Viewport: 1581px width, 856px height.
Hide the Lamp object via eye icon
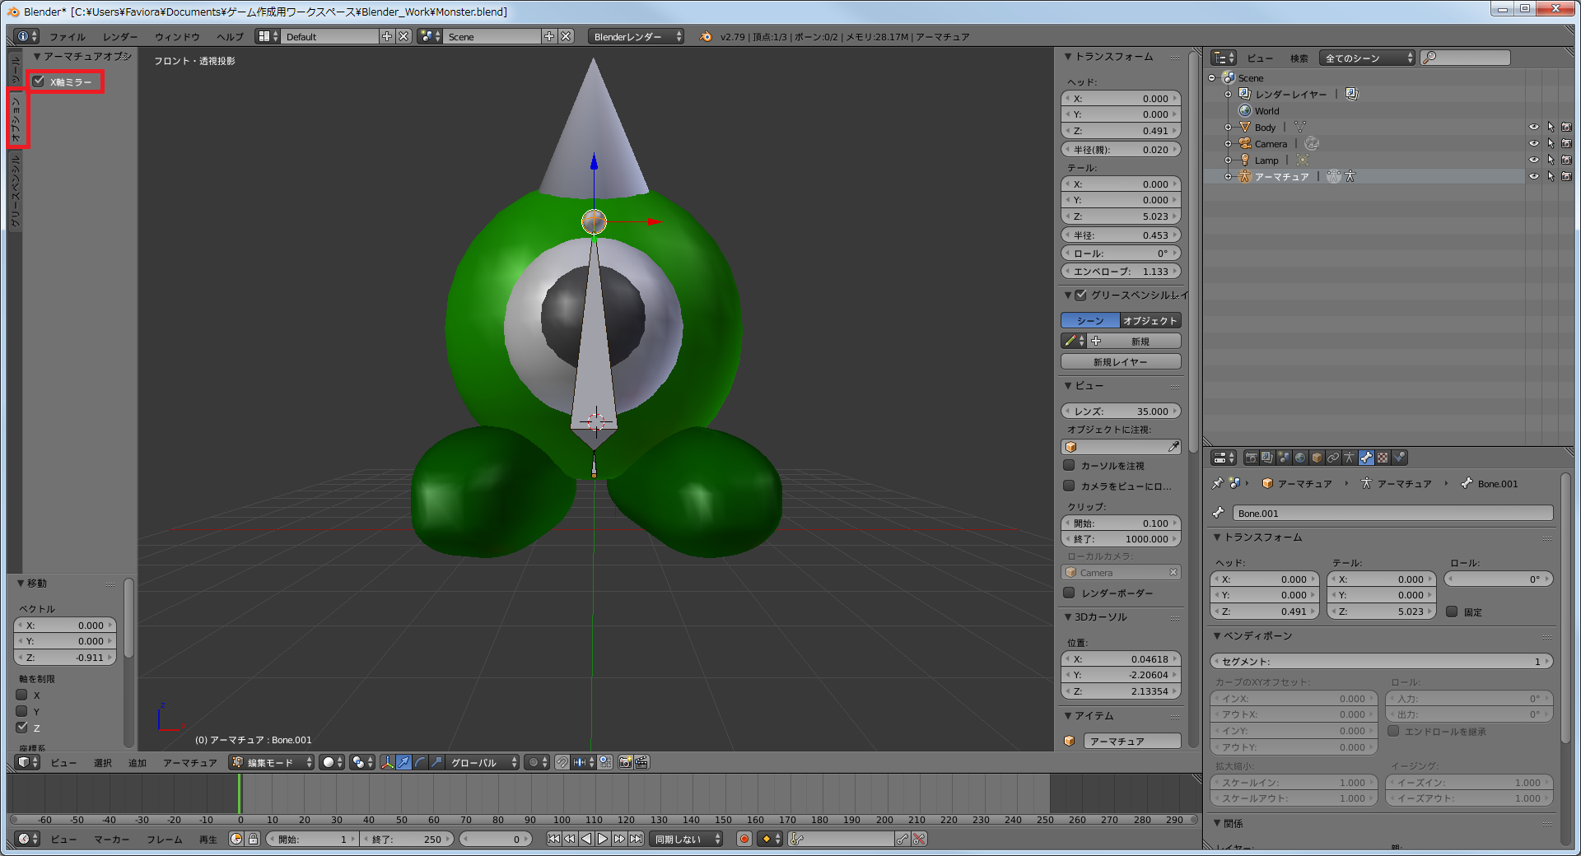[1533, 160]
